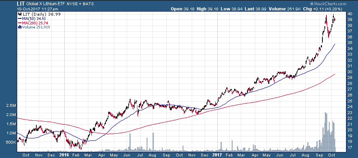The image size is (358, 158).
Task: Click the 'Low 38.94' value
Action: tap(232, 9)
